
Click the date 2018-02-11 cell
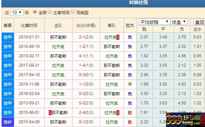[29, 56]
